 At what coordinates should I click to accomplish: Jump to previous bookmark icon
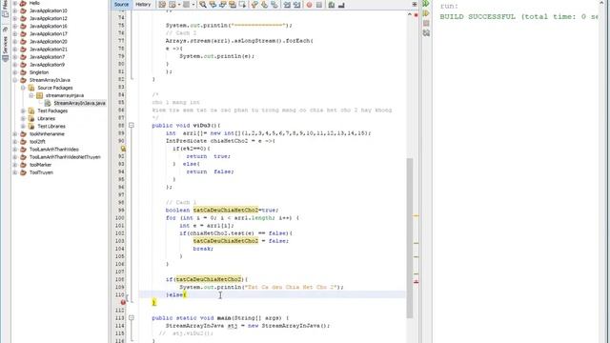254,5
